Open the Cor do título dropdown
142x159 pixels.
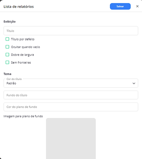(x=71, y=83)
